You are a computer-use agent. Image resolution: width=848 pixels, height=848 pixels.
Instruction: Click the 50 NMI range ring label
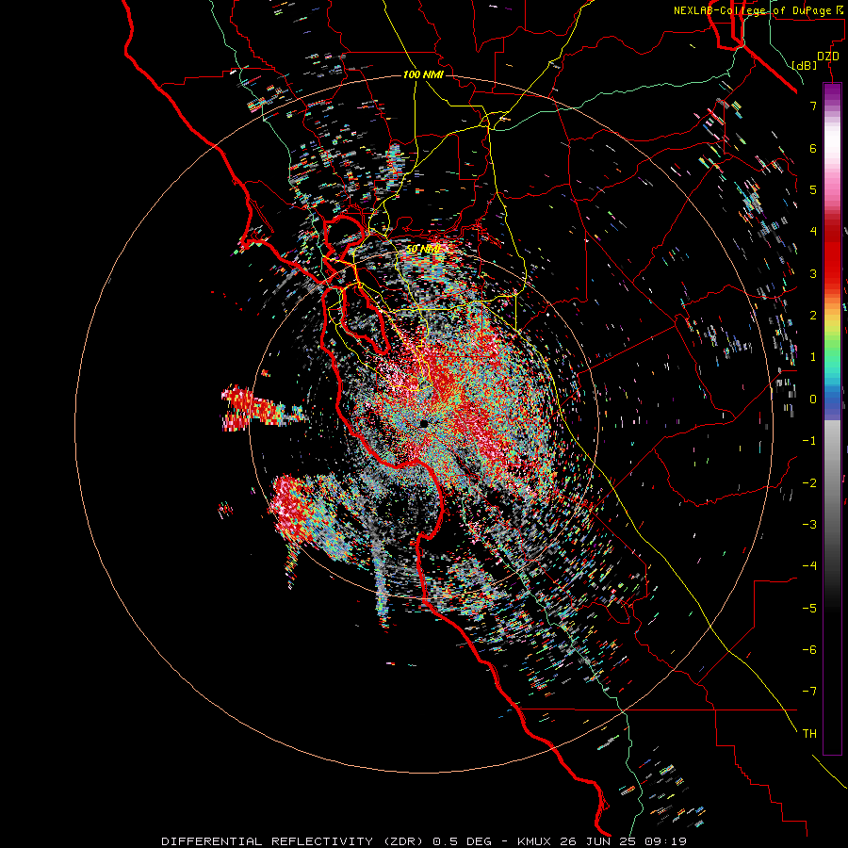[423, 250]
